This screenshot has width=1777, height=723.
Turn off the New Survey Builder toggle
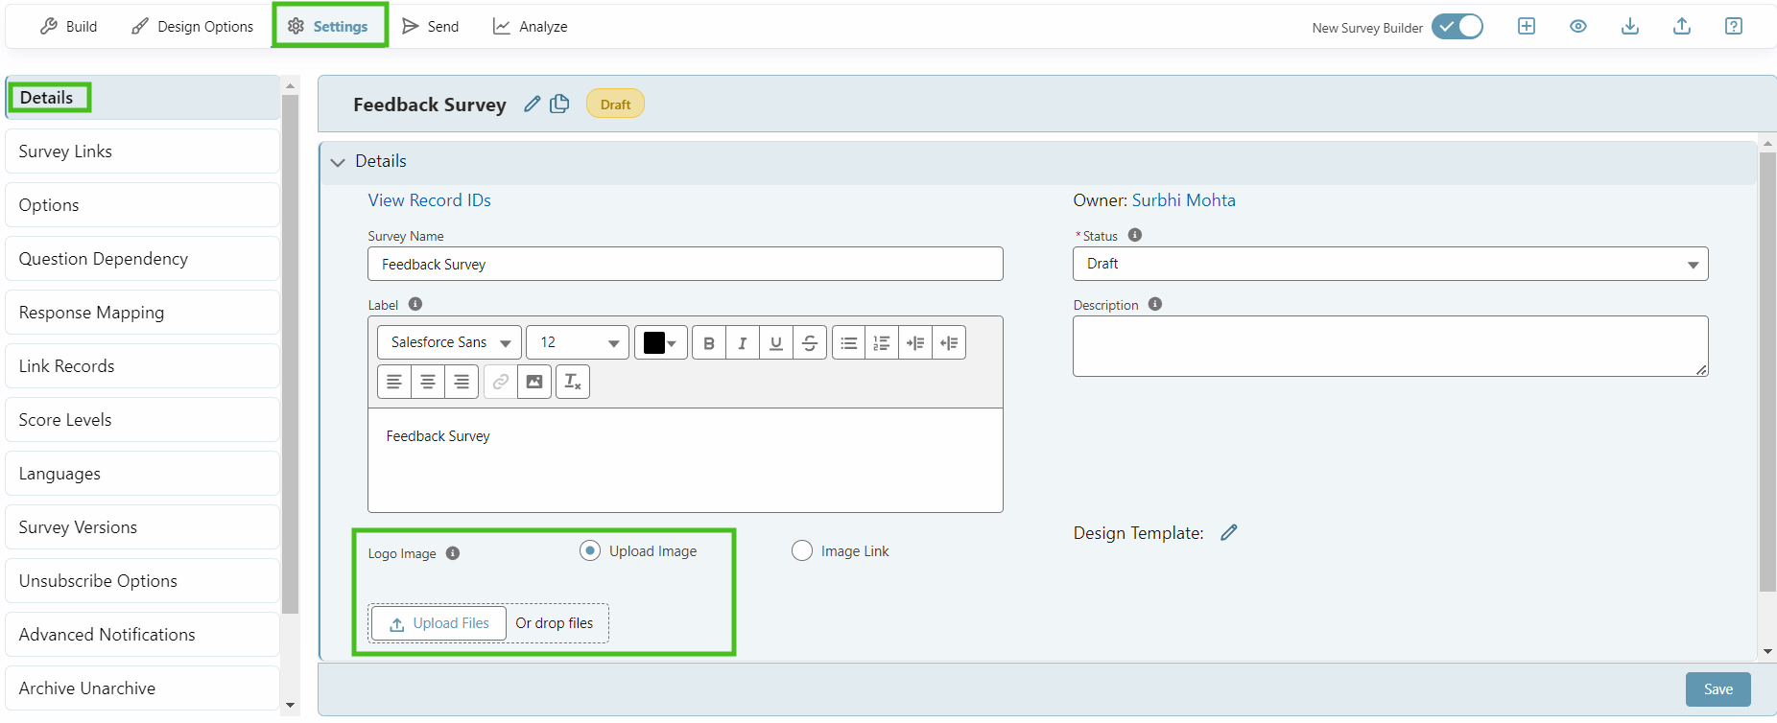tap(1457, 27)
